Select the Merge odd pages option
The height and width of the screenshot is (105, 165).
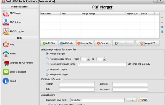(47, 69)
